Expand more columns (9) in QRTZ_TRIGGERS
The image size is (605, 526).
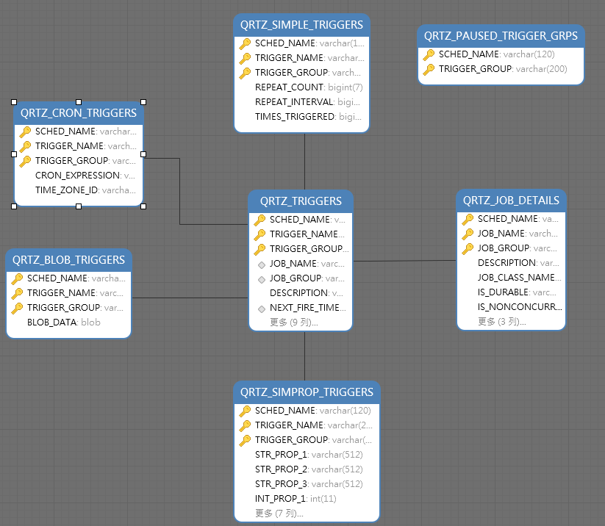click(293, 323)
